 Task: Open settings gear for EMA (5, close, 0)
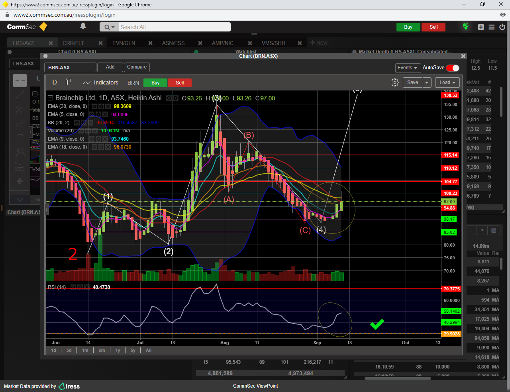[98, 114]
